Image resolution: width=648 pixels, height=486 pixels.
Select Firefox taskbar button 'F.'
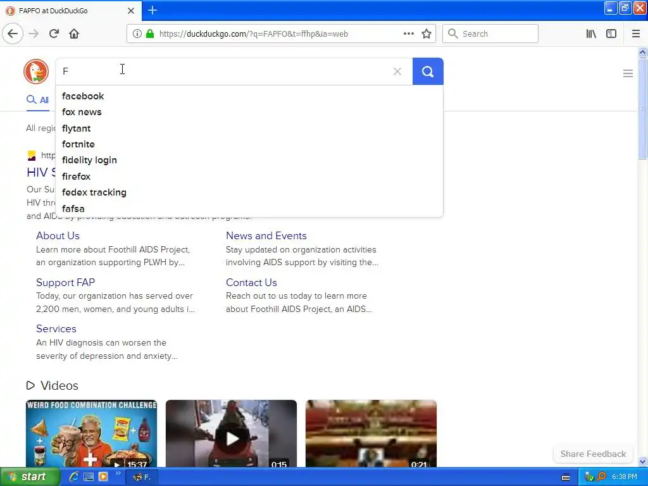click(142, 477)
